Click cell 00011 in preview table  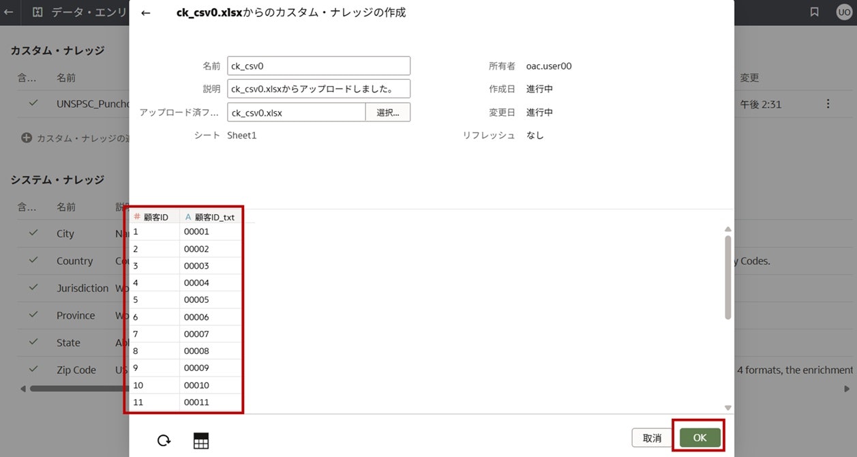(x=211, y=402)
